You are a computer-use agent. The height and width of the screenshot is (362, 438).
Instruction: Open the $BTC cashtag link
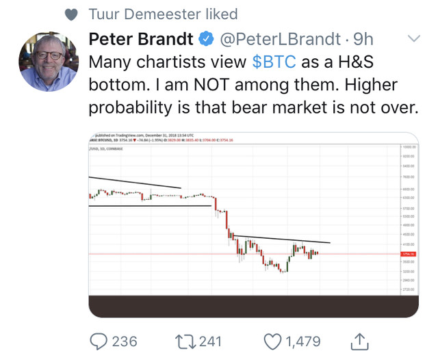274,62
